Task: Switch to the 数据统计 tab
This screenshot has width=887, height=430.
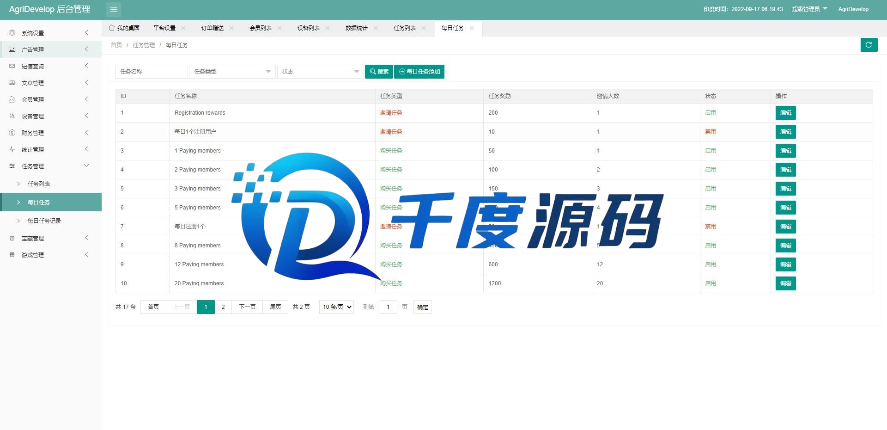Action: point(357,28)
